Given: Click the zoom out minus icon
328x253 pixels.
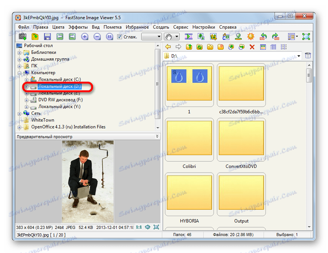Looking at the screenshot, I should pos(97,37).
